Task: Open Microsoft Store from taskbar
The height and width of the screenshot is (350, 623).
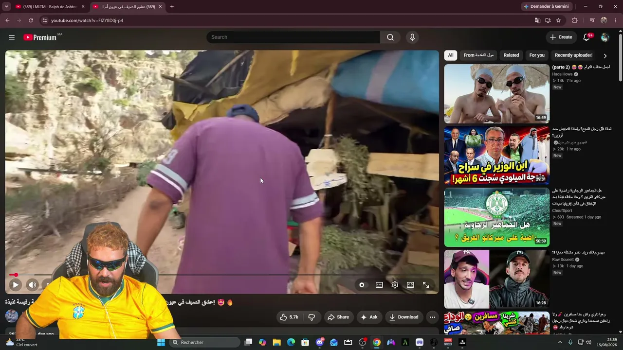Action: click(305, 342)
